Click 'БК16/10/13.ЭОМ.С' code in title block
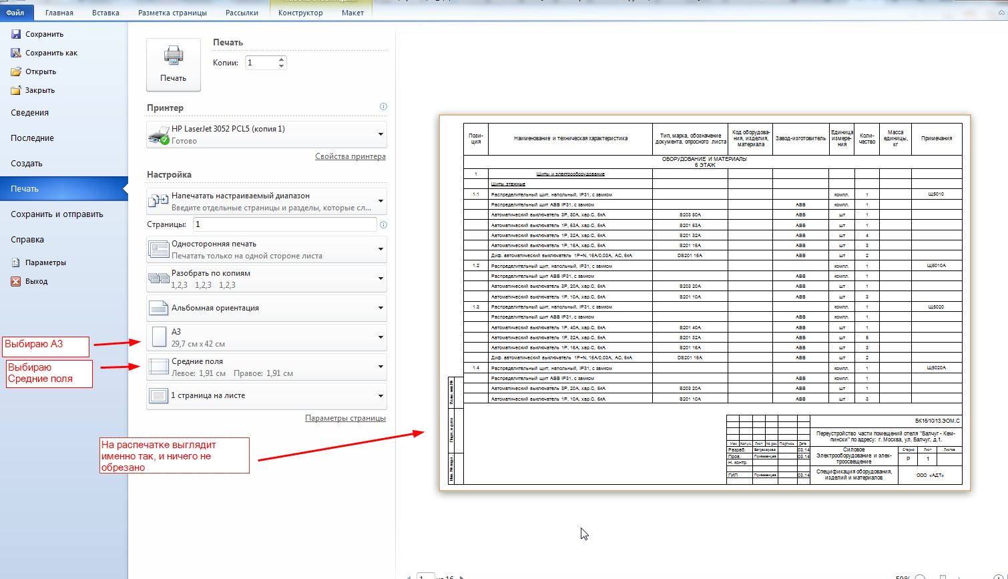This screenshot has width=1008, height=579. pyautogui.click(x=937, y=421)
